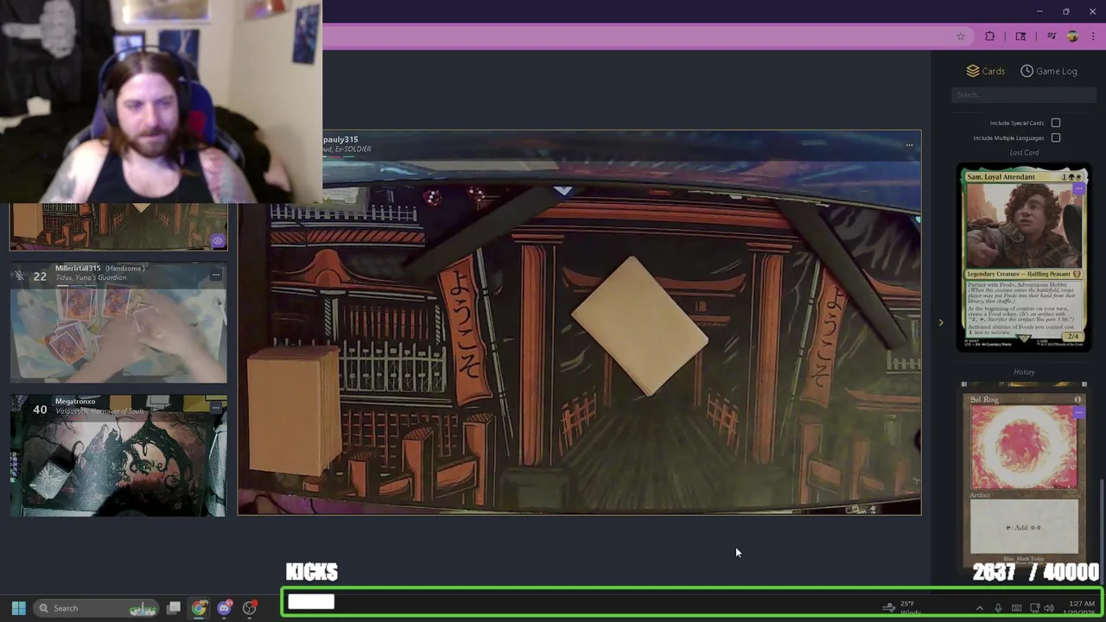
Task: Click the purple tag on the Sam card
Action: click(1078, 188)
